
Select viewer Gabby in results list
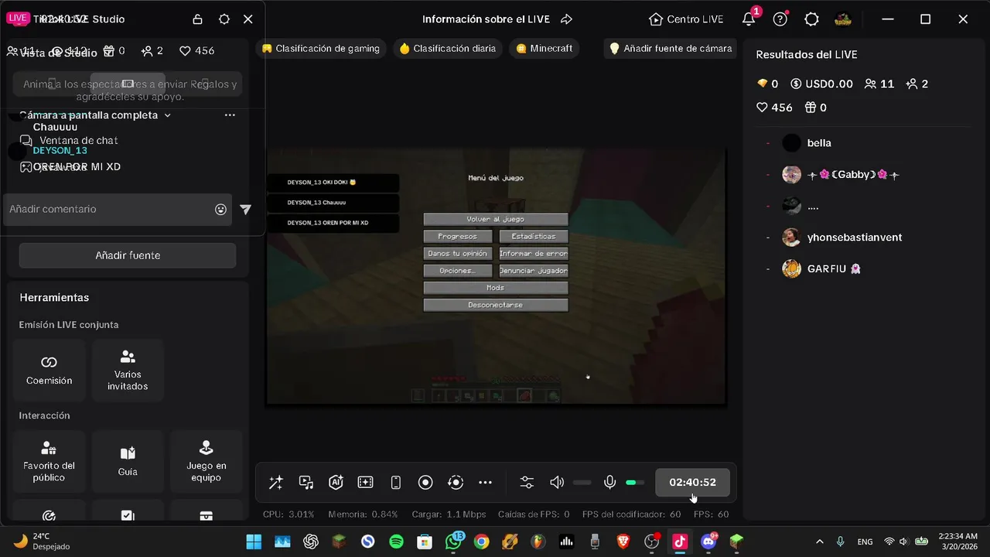[x=841, y=175]
